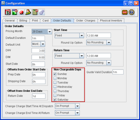Click the green ledger sheet alert icon
Screen dimensions: 140x120
(x=35, y=12)
